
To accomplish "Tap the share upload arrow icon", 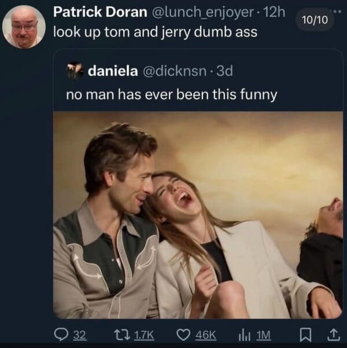I will click(334, 334).
